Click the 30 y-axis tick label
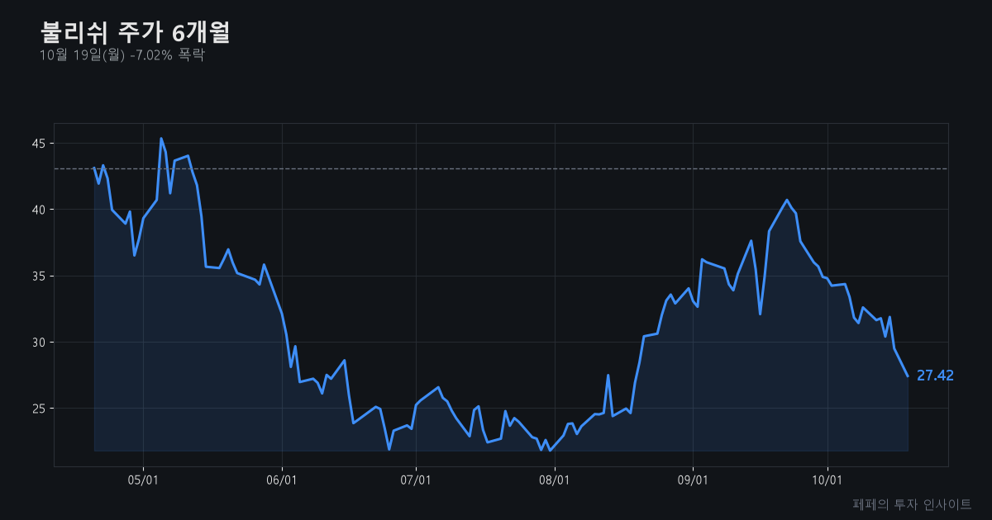992x520 pixels. click(x=38, y=342)
